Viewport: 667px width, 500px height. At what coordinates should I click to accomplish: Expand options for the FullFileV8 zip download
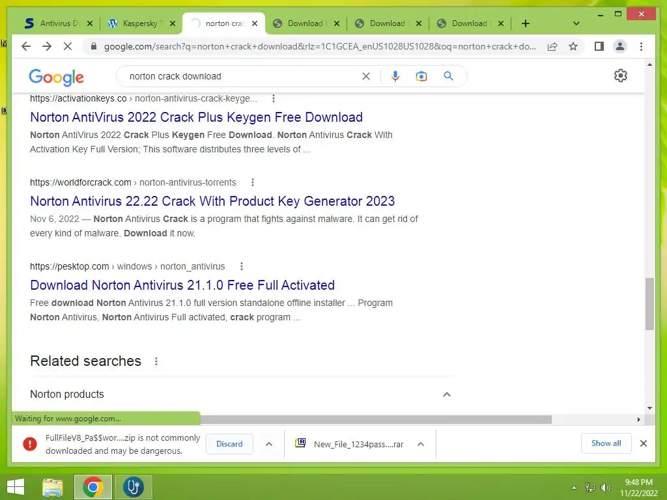click(x=269, y=444)
